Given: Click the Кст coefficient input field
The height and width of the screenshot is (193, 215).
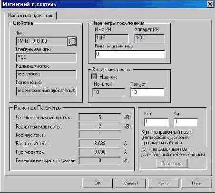Looking at the screenshot, I should click(x=156, y=122).
